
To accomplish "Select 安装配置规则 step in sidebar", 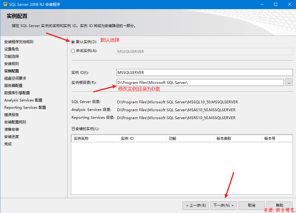I will [15, 122].
